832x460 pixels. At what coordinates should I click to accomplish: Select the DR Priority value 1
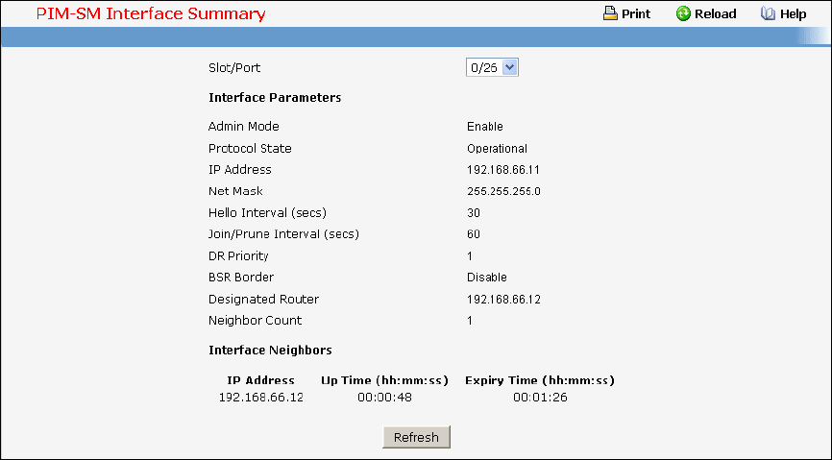470,255
